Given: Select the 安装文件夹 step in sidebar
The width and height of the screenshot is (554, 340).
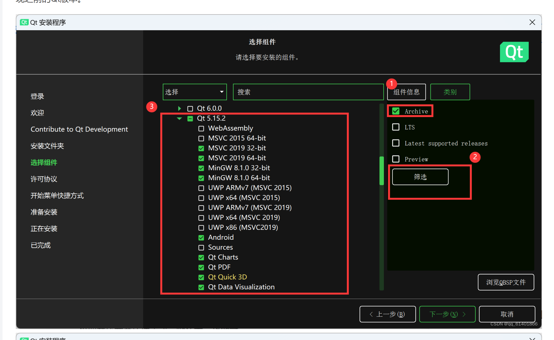Looking at the screenshot, I should point(47,146).
